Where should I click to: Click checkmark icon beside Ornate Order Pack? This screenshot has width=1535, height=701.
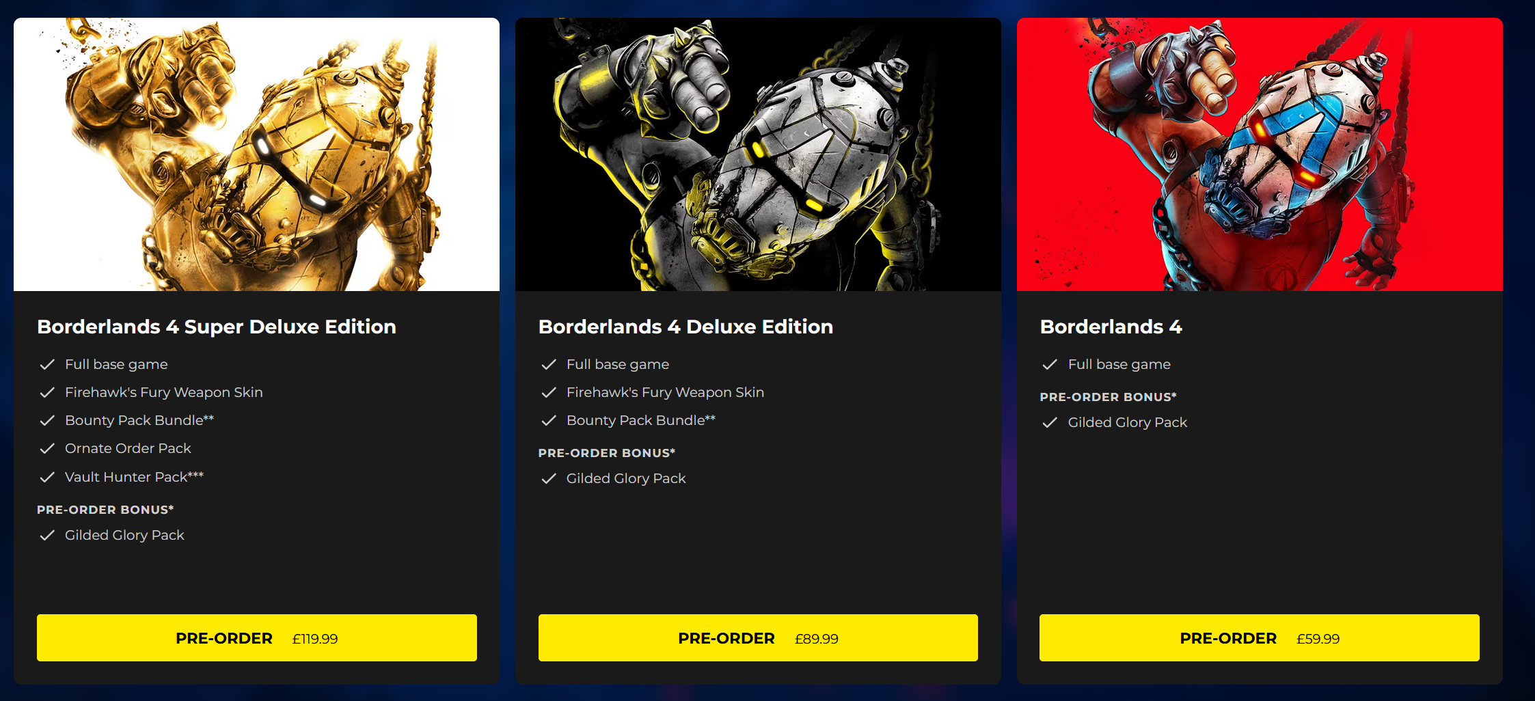click(47, 449)
